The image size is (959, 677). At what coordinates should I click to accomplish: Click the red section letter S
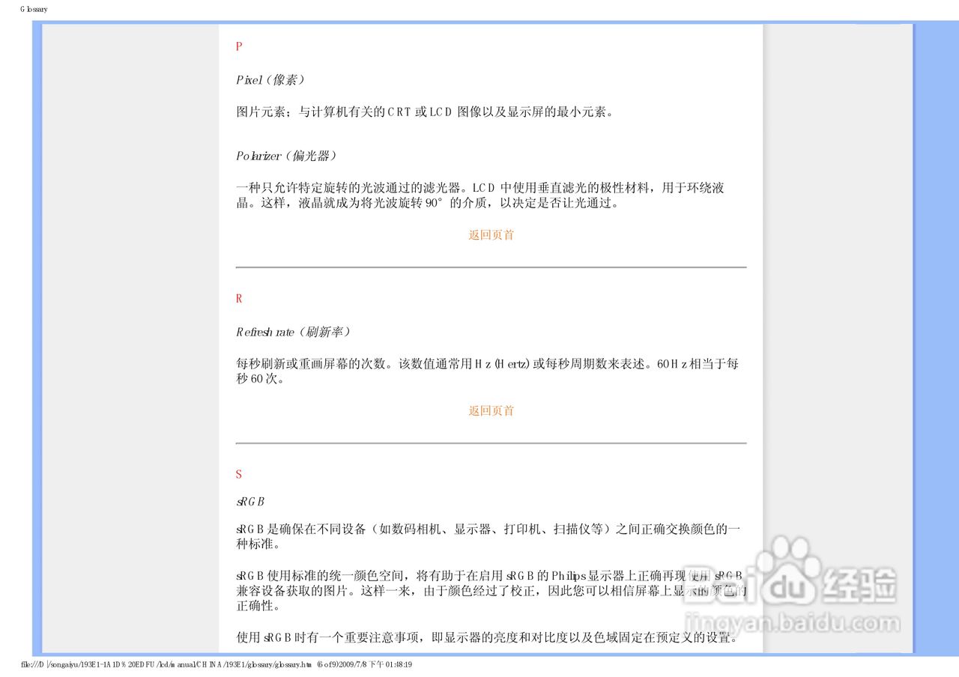238,474
